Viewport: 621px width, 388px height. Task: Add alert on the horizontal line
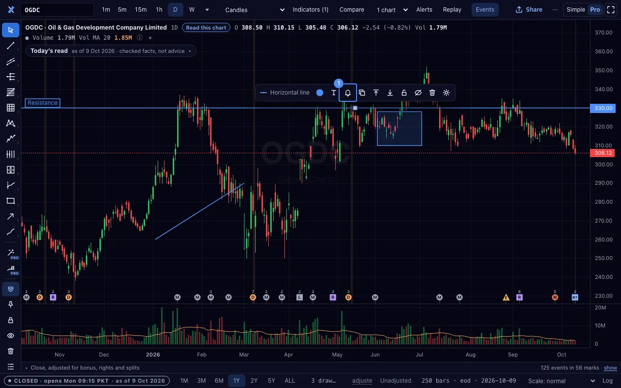pyautogui.click(x=348, y=93)
